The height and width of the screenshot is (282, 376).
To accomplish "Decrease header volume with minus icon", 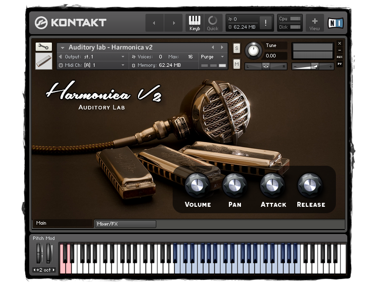I will [x=295, y=66].
